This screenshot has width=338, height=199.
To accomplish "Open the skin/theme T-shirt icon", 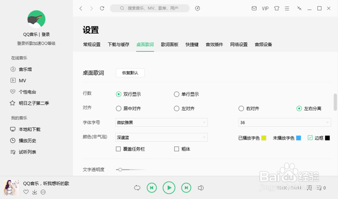I will coord(276,8).
